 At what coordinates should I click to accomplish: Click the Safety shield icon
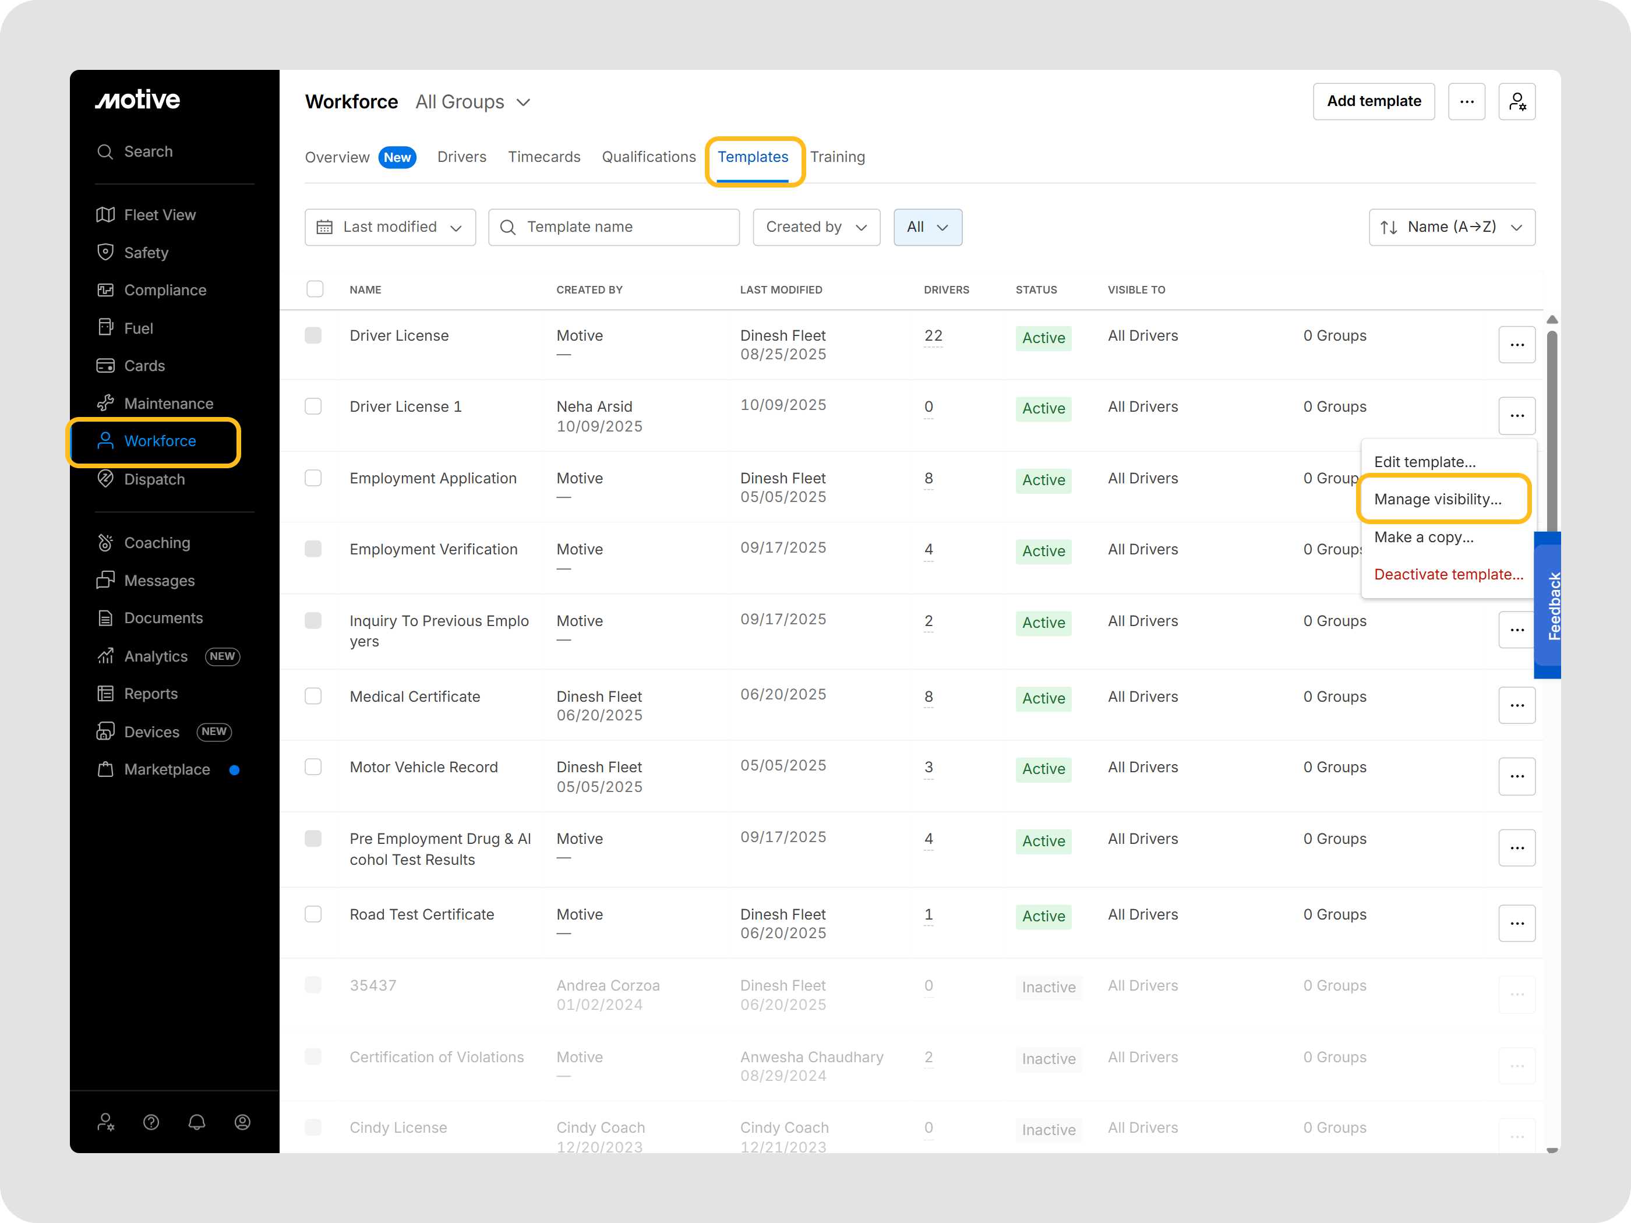point(105,252)
